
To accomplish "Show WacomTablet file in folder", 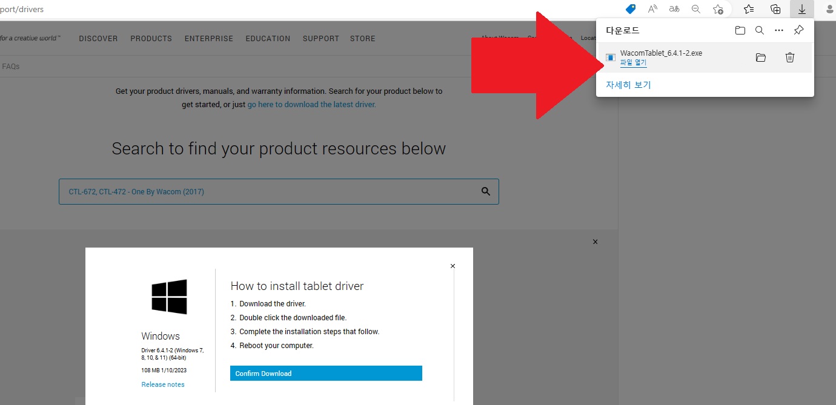I will pos(761,58).
